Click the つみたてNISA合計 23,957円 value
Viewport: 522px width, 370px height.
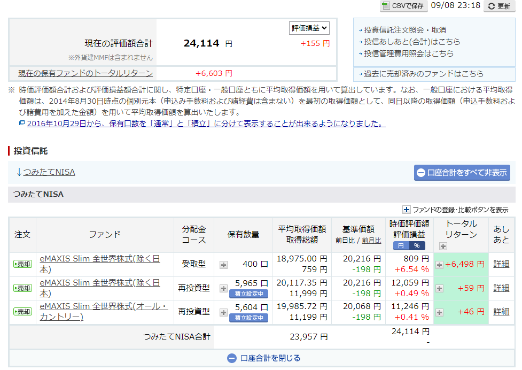point(309,337)
